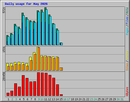Click the Visits legend label

[x=127, y=55]
